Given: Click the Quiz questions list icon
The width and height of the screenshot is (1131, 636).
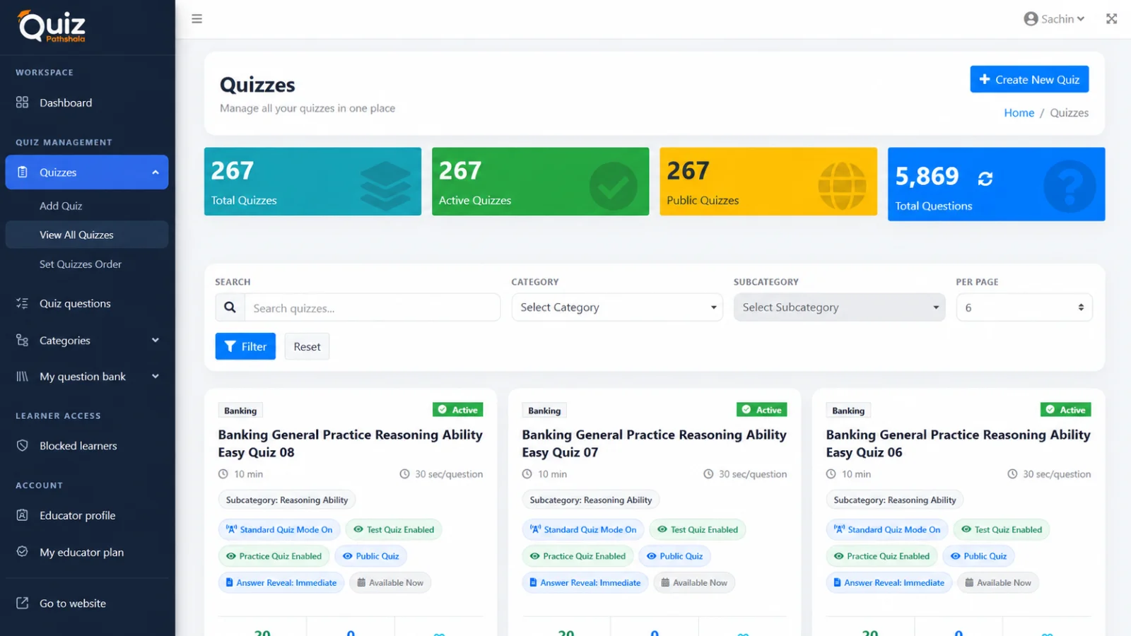Looking at the screenshot, I should (x=23, y=303).
